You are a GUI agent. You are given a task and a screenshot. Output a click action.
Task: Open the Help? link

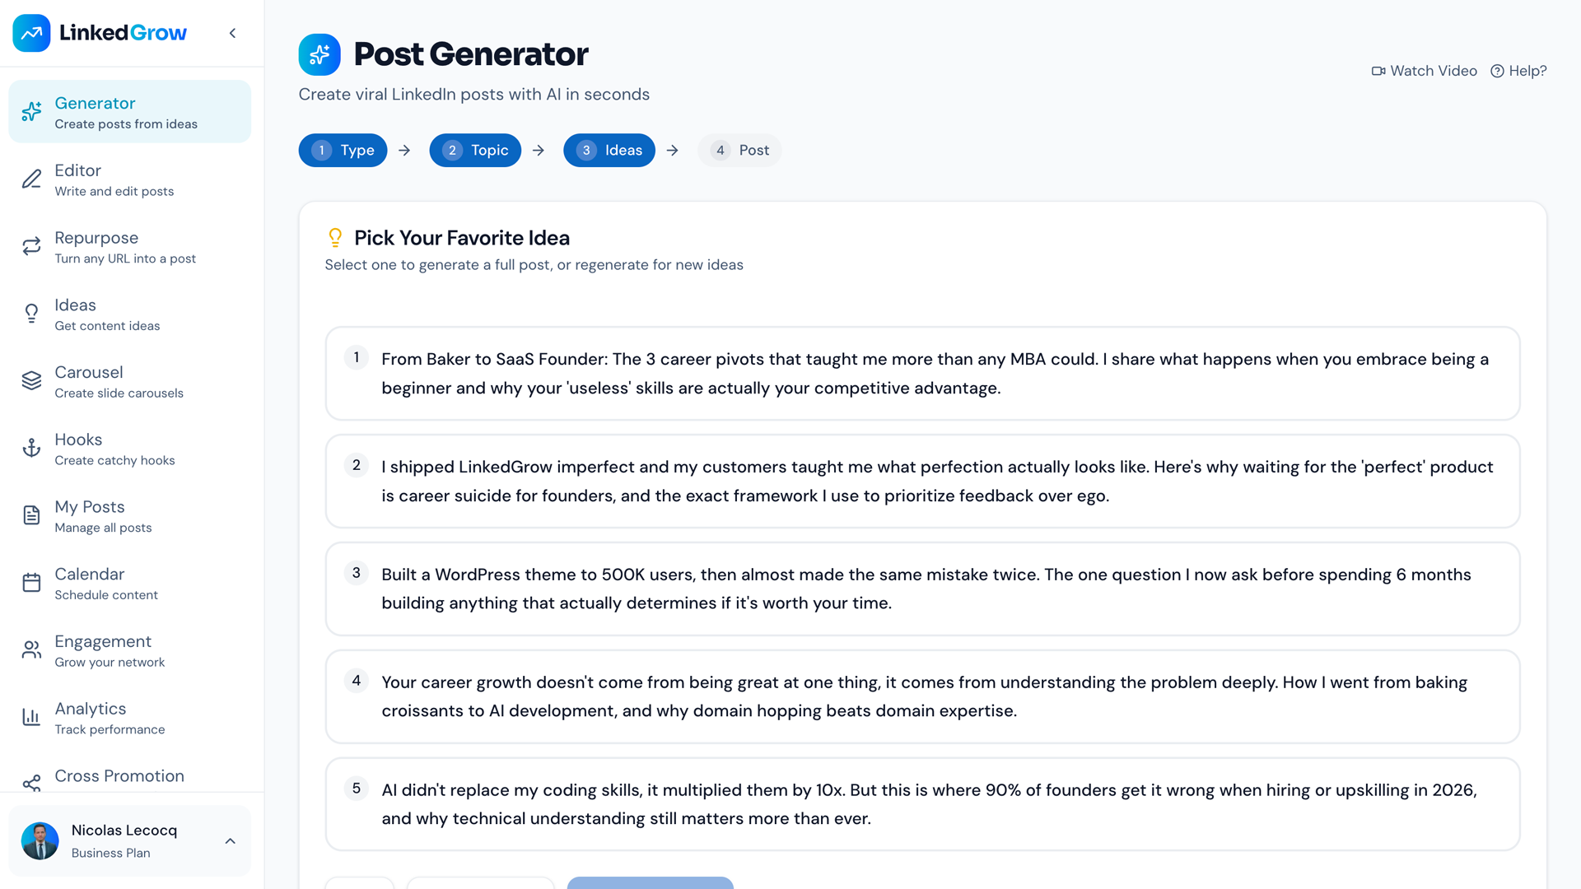1519,71
